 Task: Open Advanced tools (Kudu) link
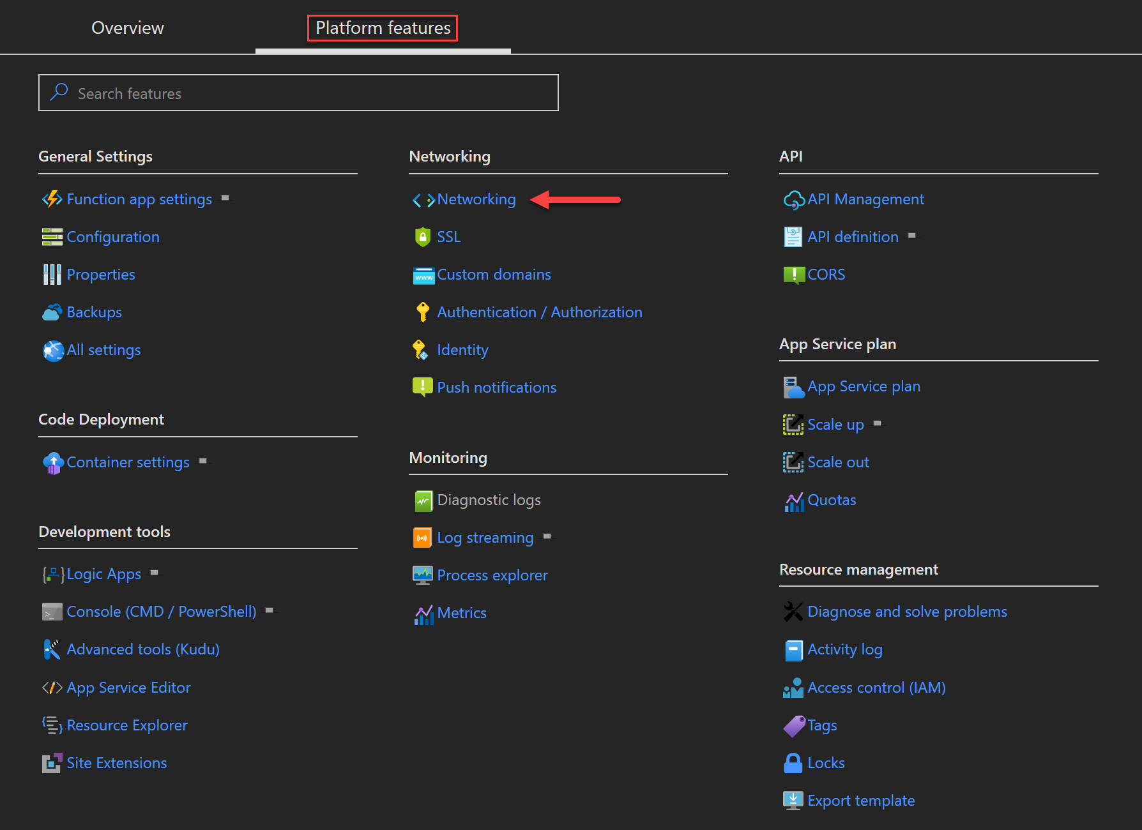(143, 649)
